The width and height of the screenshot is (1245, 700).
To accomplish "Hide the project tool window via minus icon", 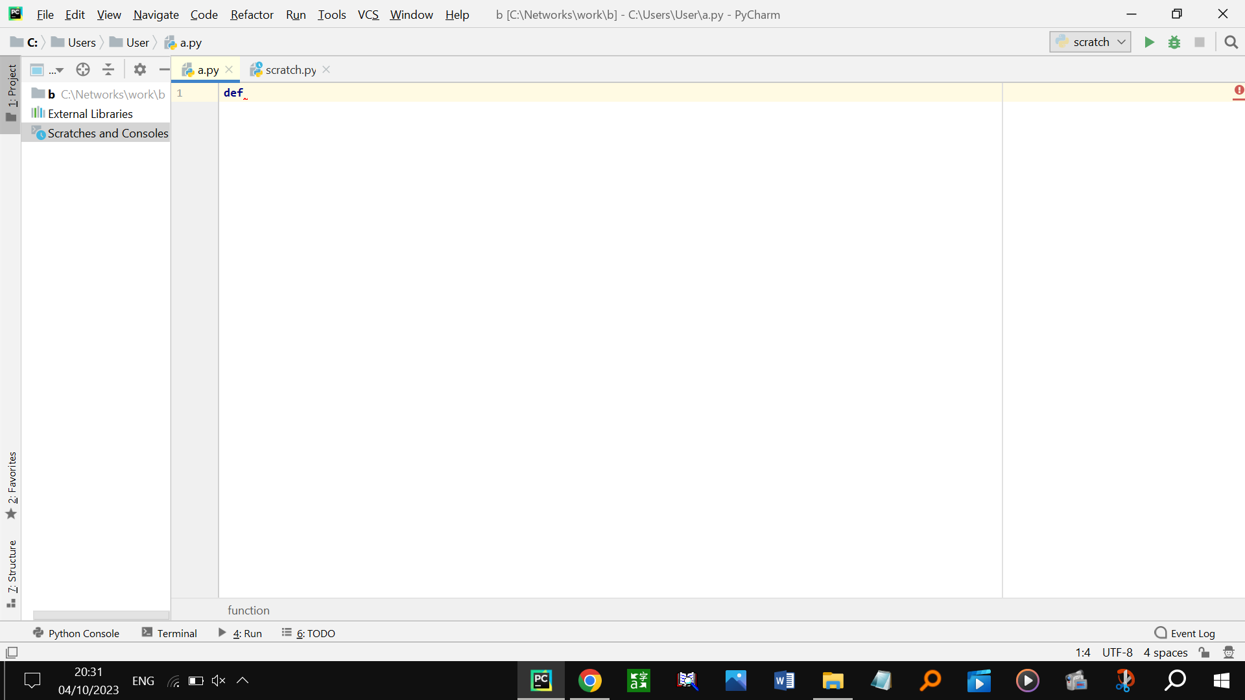I will click(x=164, y=69).
